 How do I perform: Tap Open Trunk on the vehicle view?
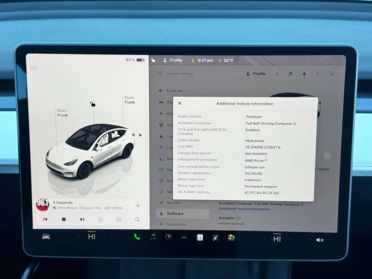(x=129, y=100)
